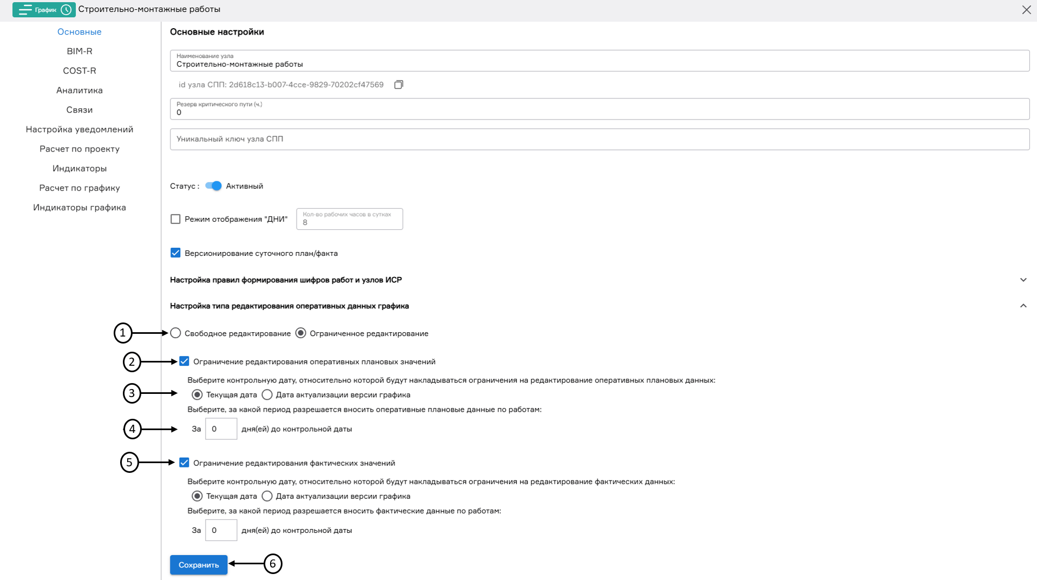Expand Настройка правил формирования шифров работ
Screen dimensions: 1037x580
[1023, 280]
